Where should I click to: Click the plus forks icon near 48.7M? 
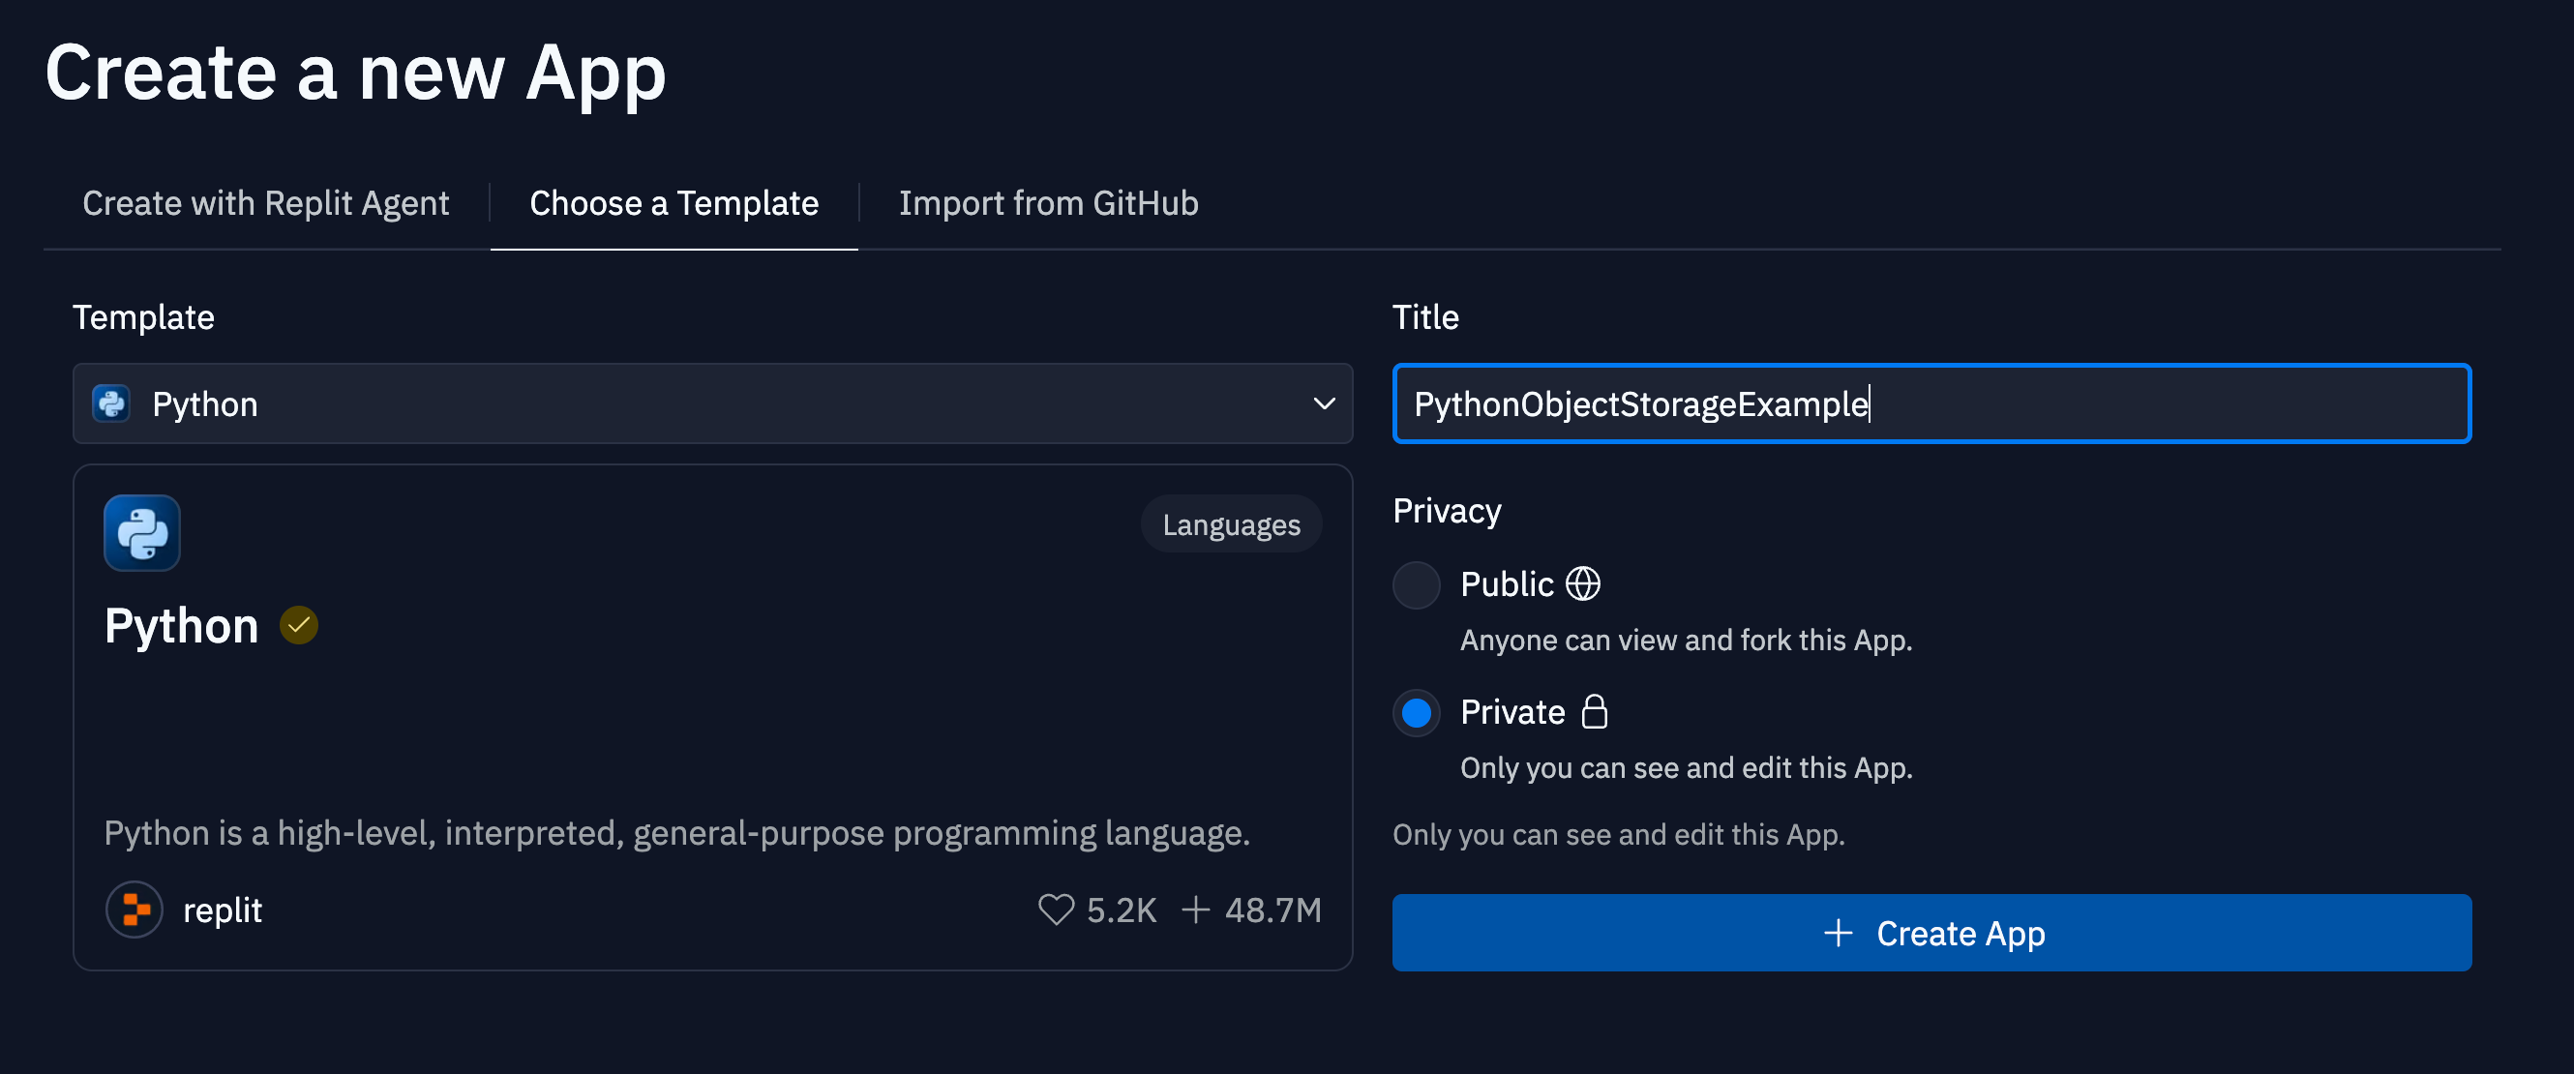click(1195, 910)
